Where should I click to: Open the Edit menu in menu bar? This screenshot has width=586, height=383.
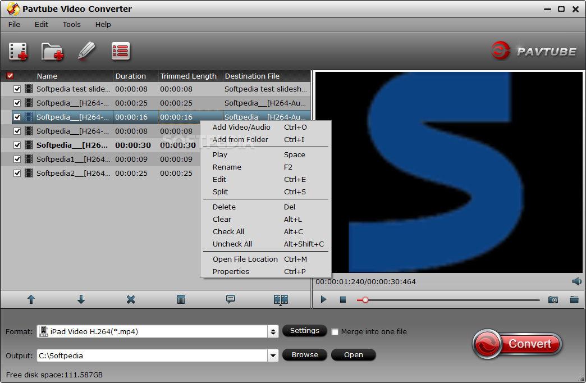click(42, 24)
